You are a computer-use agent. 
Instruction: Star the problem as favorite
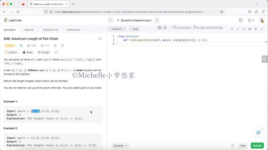(x=55, y=45)
